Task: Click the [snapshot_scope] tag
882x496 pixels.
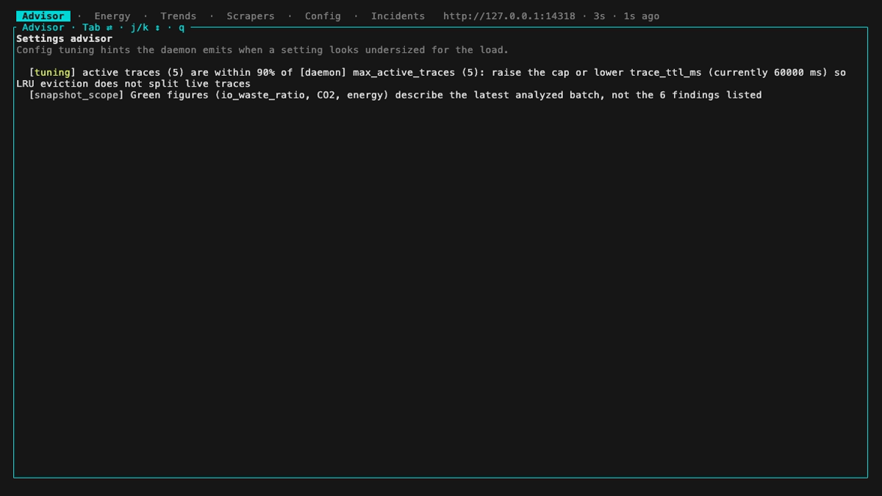Action: pos(76,95)
